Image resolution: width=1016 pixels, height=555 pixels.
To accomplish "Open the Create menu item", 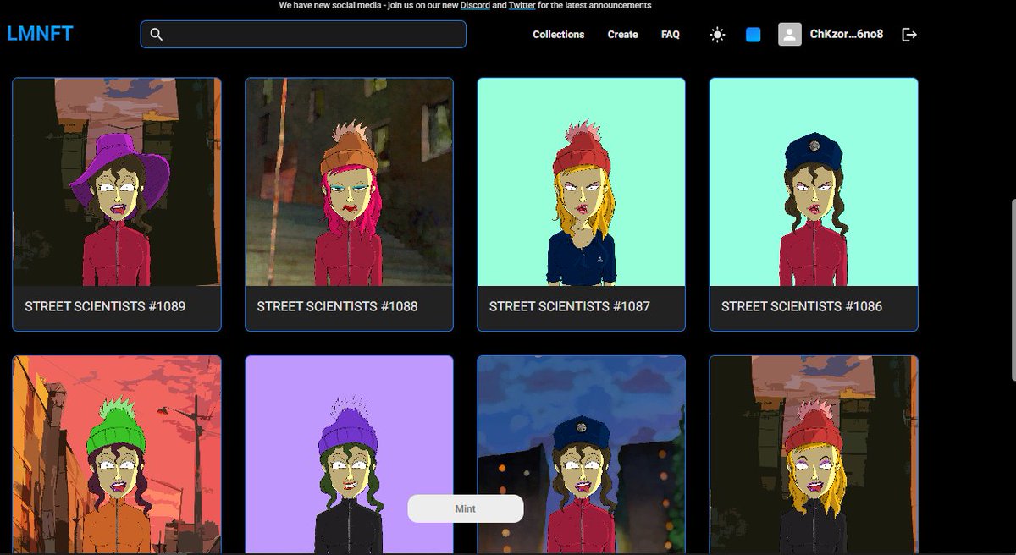I will tap(622, 35).
